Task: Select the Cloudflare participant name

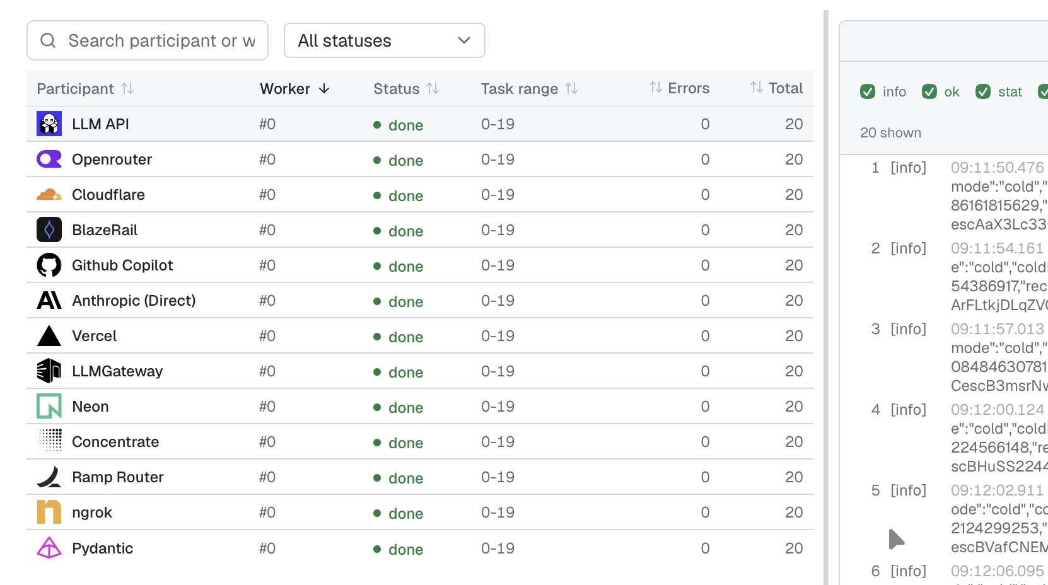Action: [108, 195]
